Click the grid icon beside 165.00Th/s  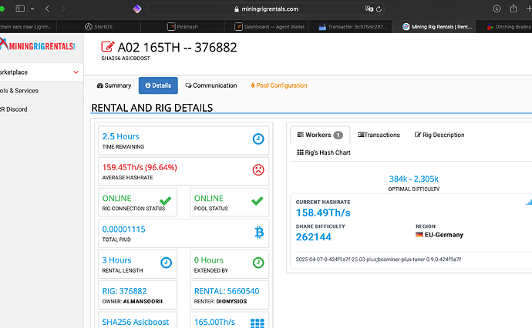258,323
